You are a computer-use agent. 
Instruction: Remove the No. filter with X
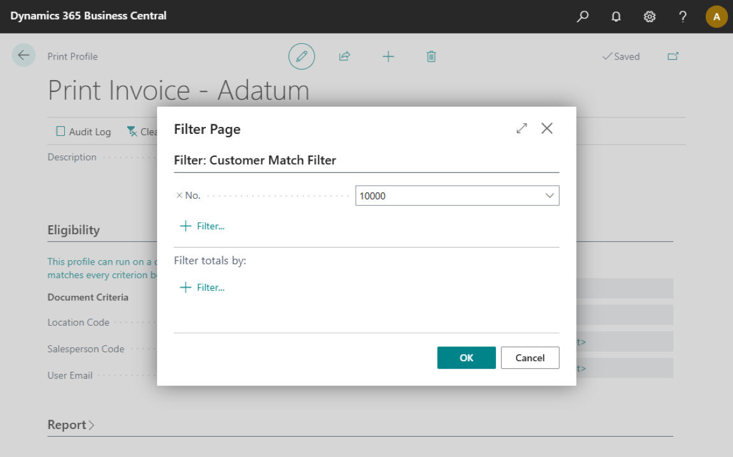click(x=179, y=195)
